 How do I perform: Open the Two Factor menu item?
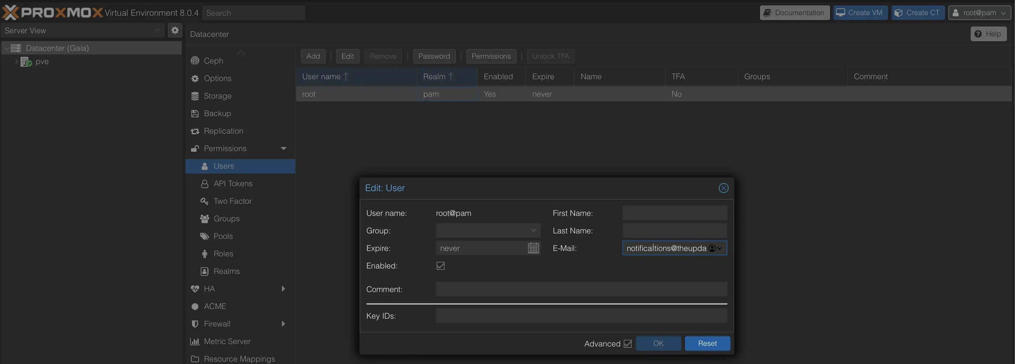click(240, 201)
